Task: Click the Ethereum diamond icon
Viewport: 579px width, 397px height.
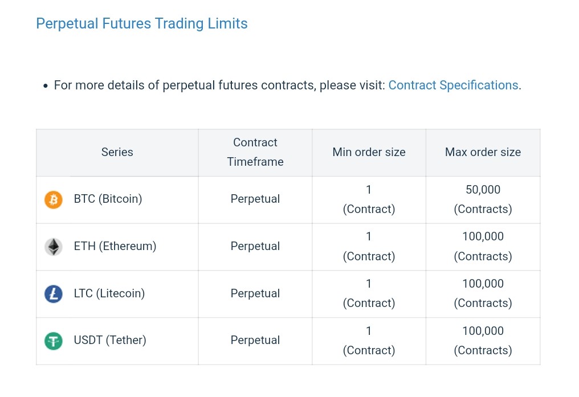Action: [53, 247]
